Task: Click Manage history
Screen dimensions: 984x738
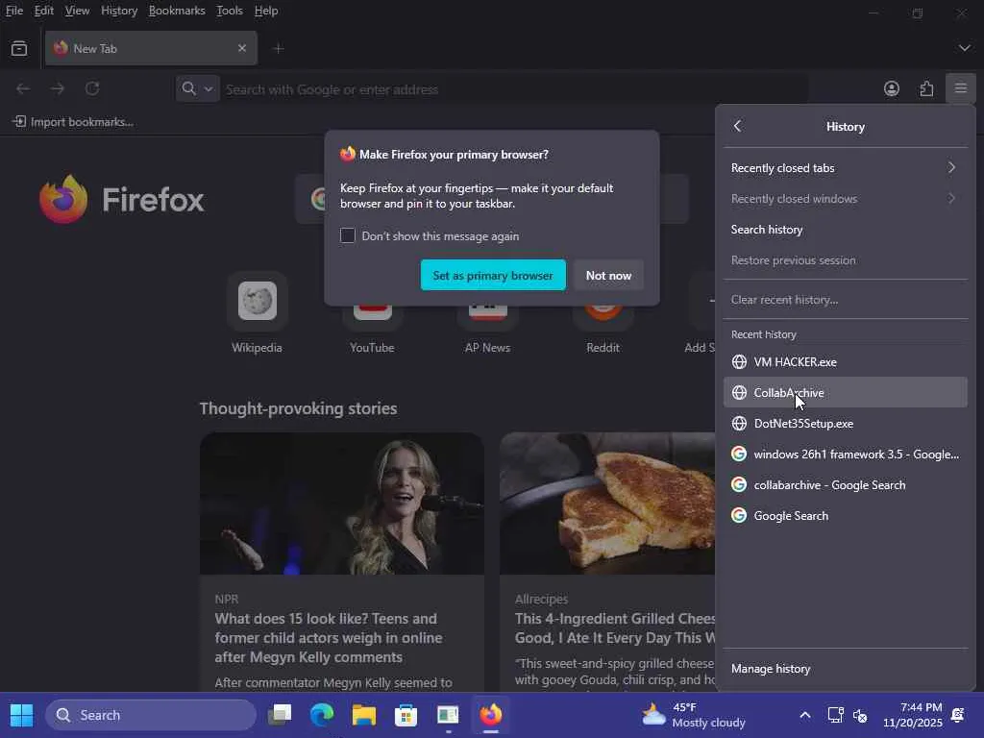Action: [845, 669]
